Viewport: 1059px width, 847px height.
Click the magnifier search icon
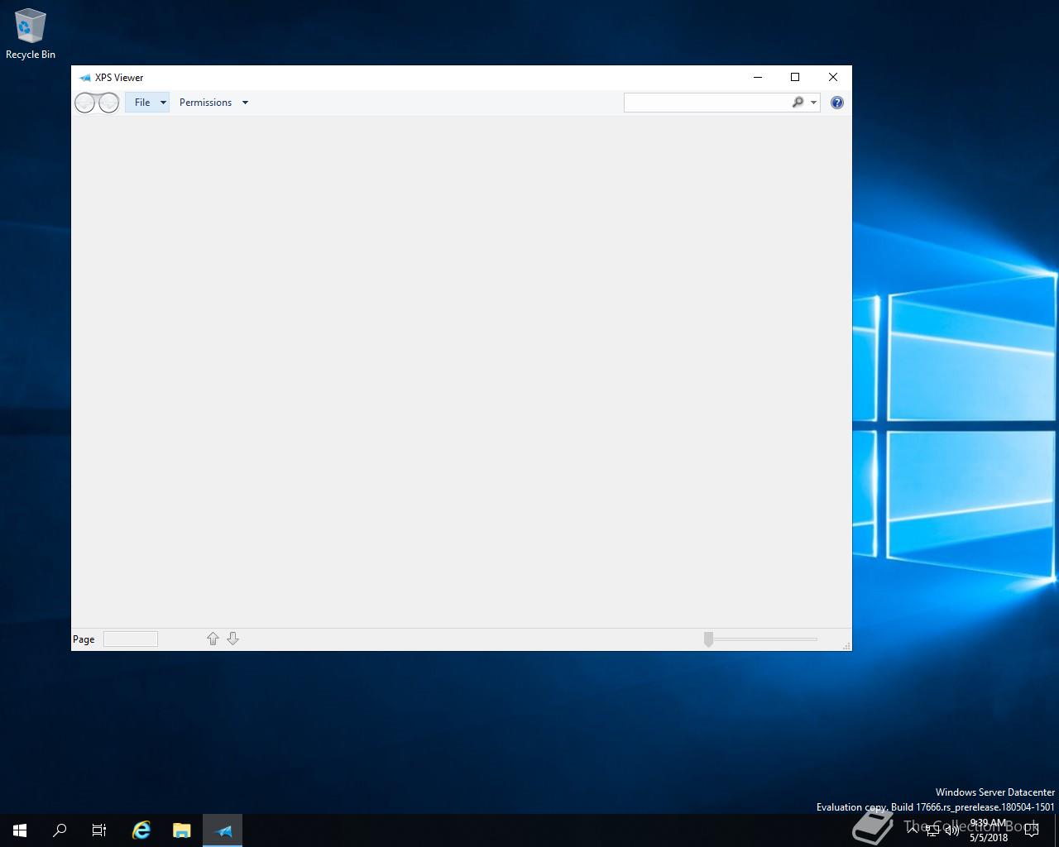(798, 103)
